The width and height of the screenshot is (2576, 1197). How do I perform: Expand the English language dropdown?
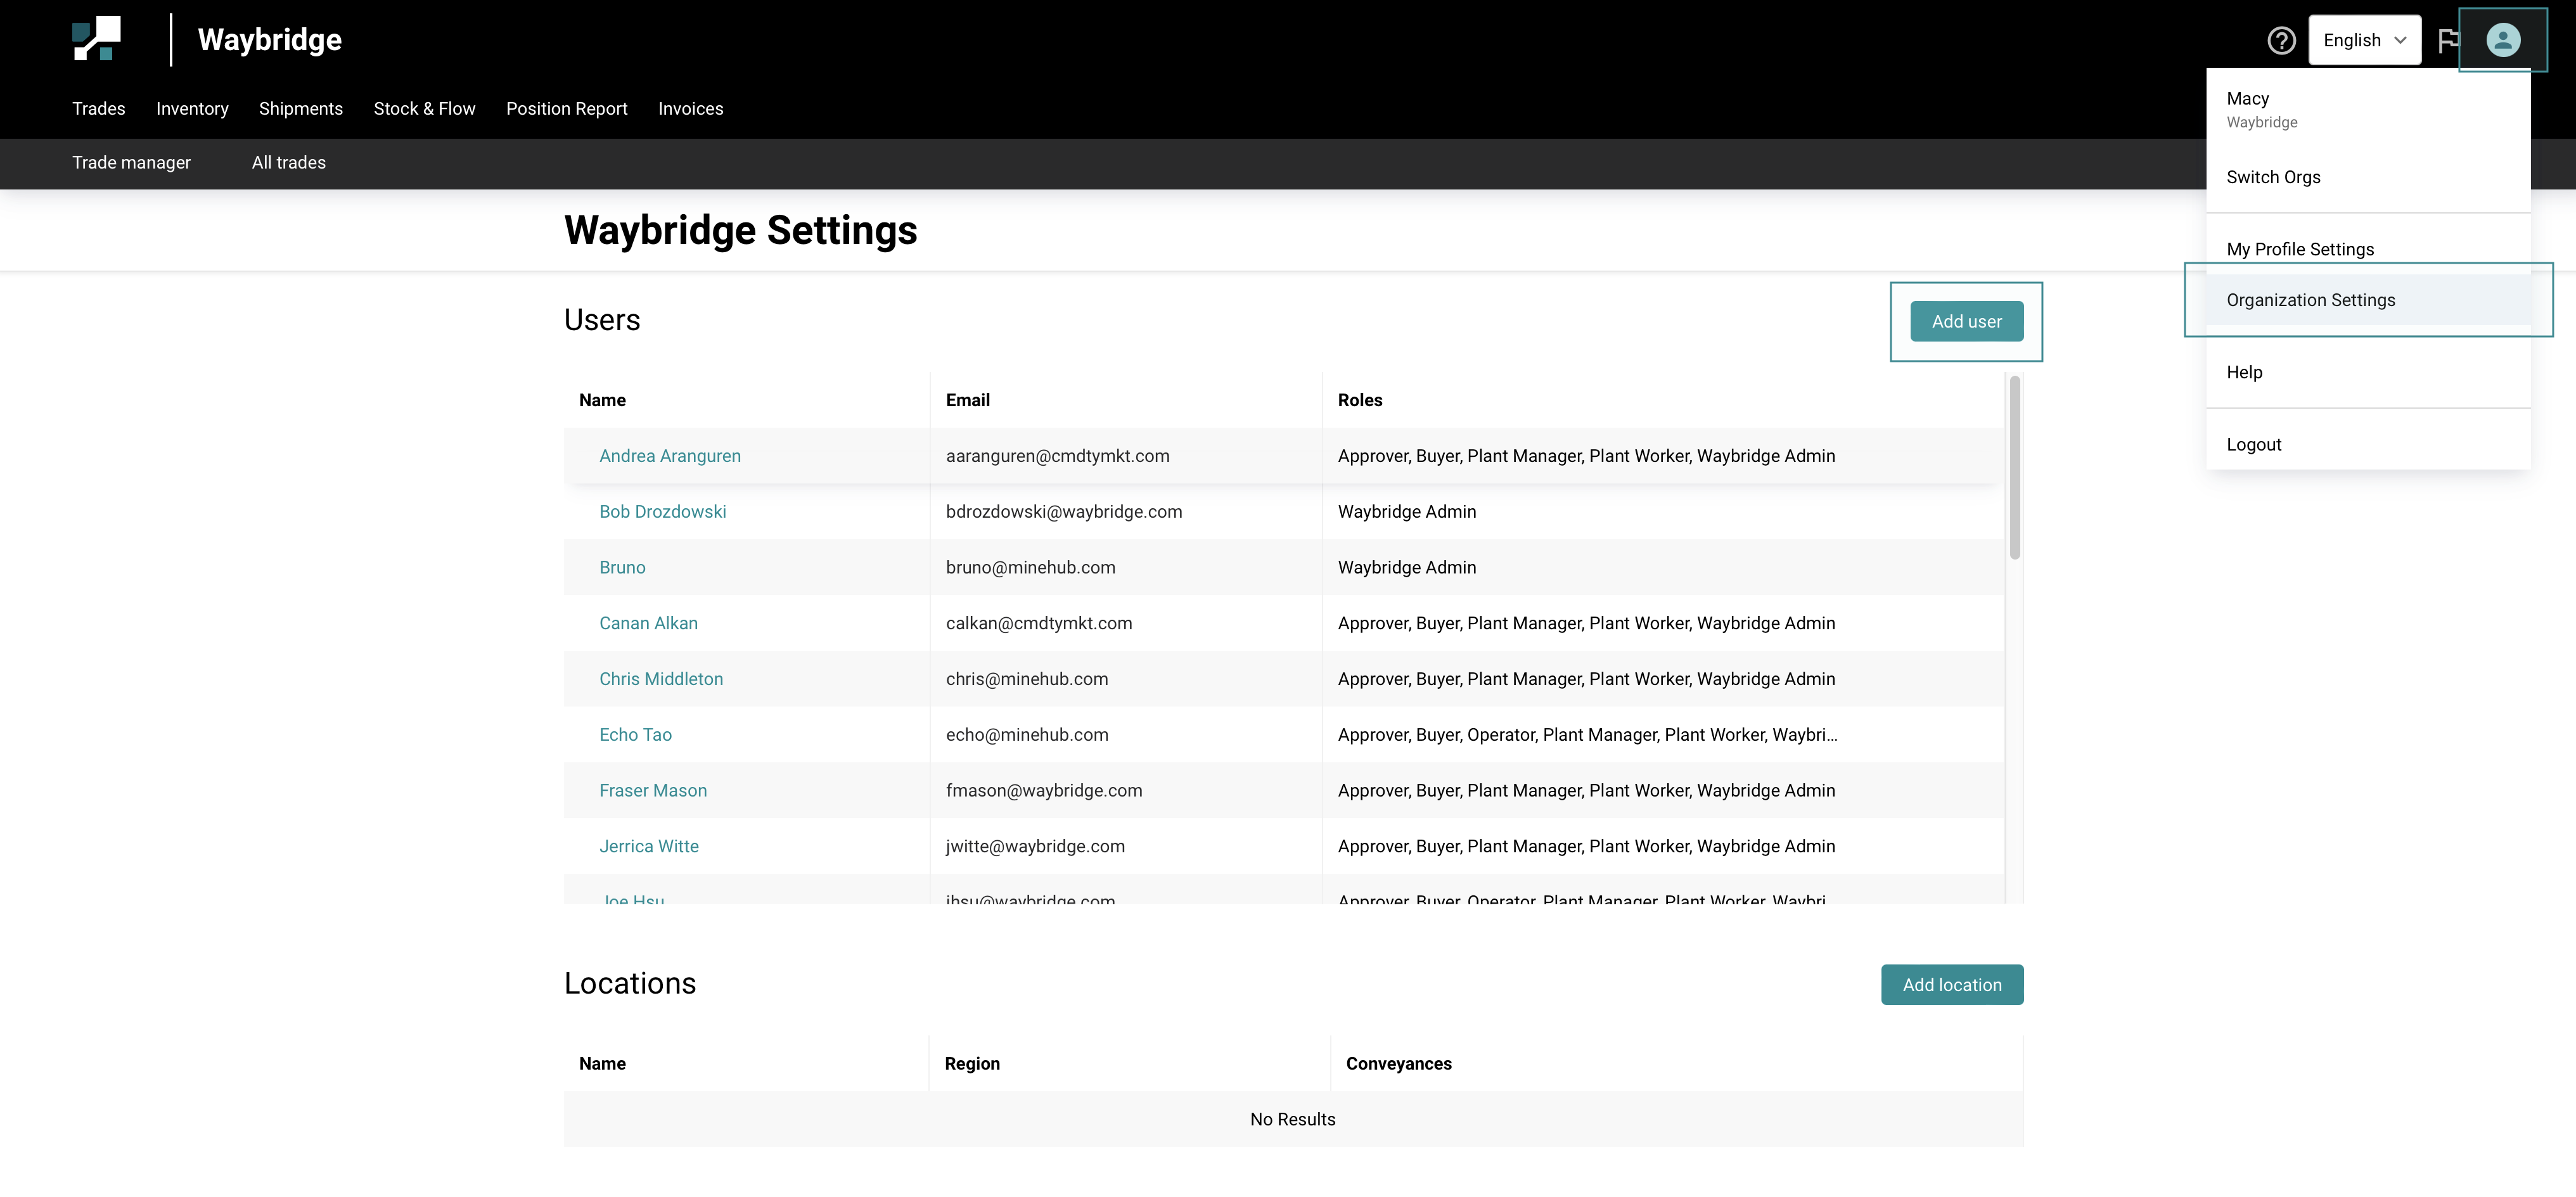2364,40
